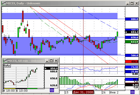140x95 pixels.
Task: Minimize the MICEX Daily window
Action: click(128, 3)
